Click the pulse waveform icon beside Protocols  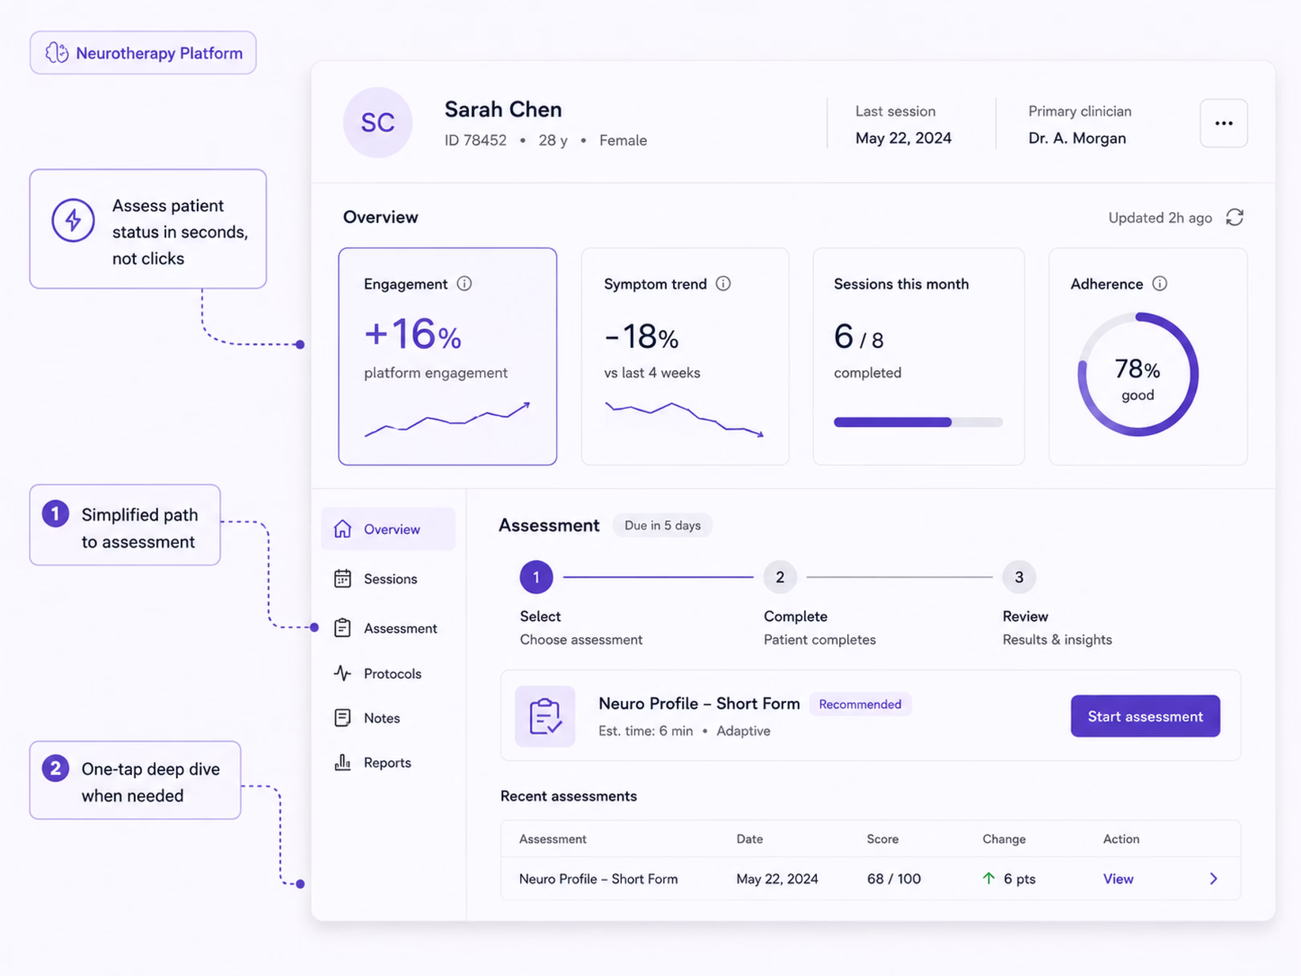tap(342, 673)
